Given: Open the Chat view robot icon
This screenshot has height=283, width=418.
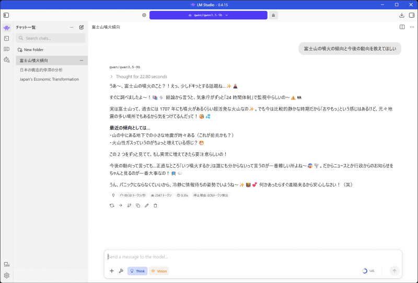Looking at the screenshot, I should click(x=7, y=28).
